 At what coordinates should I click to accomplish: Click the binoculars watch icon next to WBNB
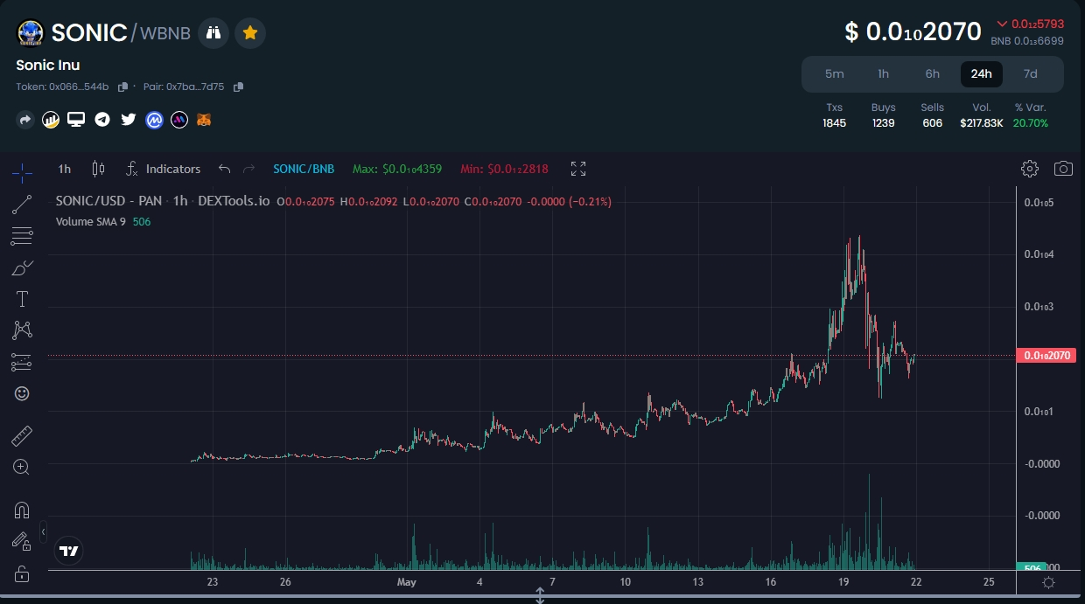point(213,33)
